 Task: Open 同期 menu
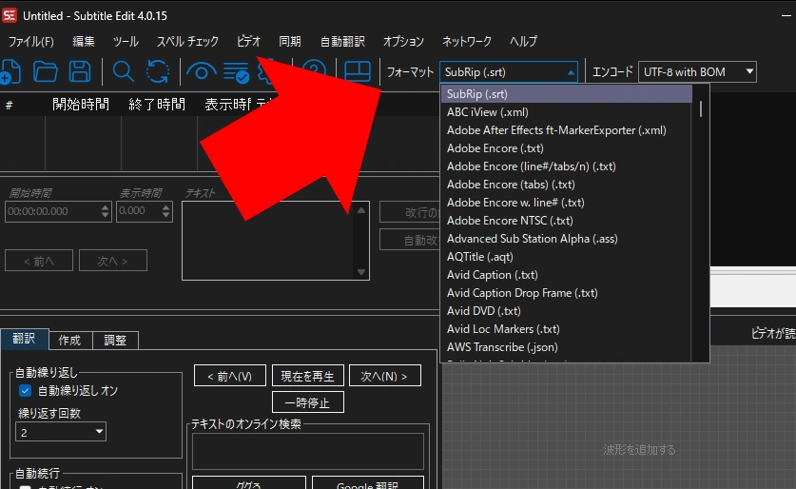pos(290,41)
